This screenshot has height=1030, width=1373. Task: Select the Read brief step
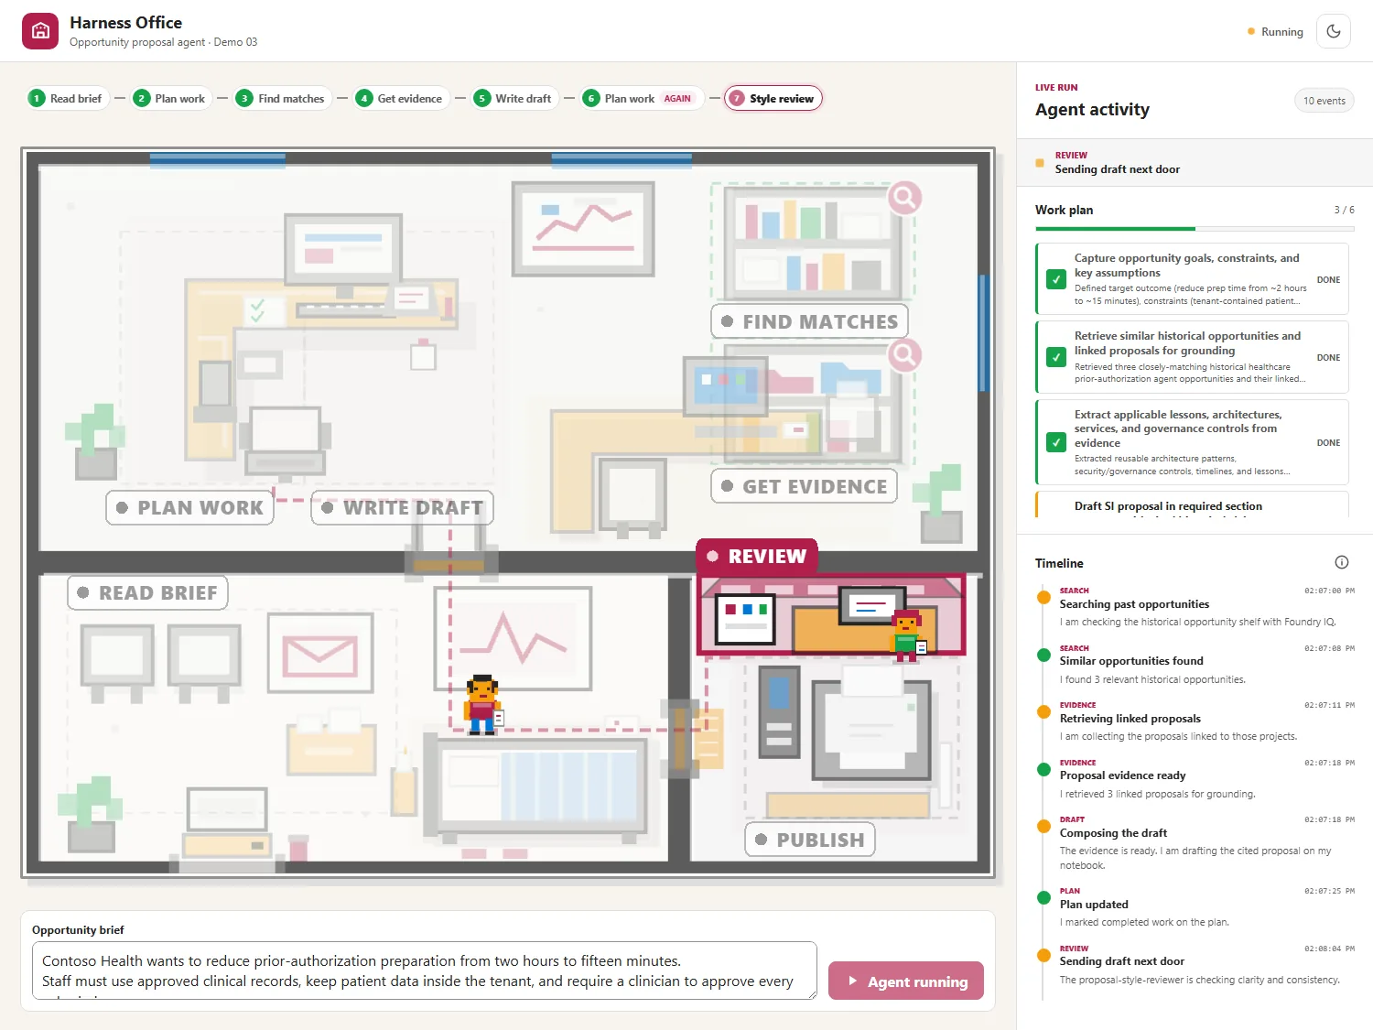coord(67,98)
